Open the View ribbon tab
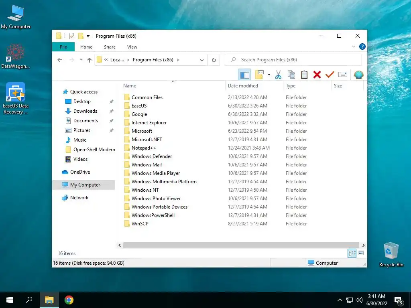The width and height of the screenshot is (411, 308). (132, 47)
